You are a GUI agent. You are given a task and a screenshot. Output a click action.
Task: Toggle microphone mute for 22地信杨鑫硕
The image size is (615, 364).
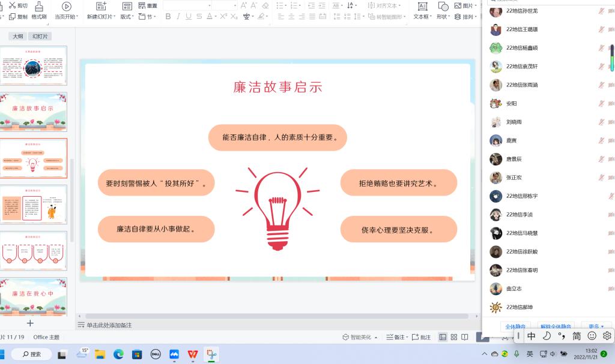[x=601, y=48]
